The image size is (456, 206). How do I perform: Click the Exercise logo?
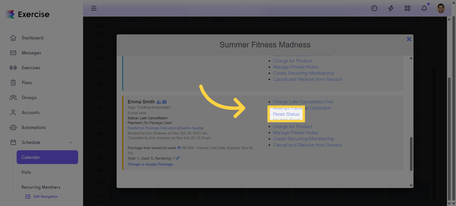tap(28, 14)
